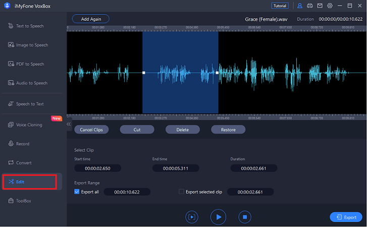
Task: Click the Cancel Clips button
Action: click(91, 130)
